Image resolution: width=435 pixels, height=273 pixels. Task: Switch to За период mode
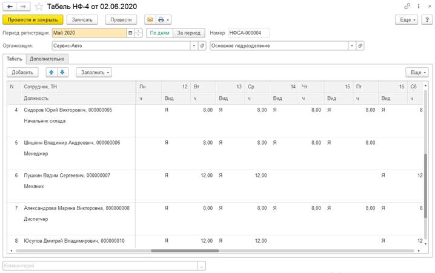pos(189,33)
